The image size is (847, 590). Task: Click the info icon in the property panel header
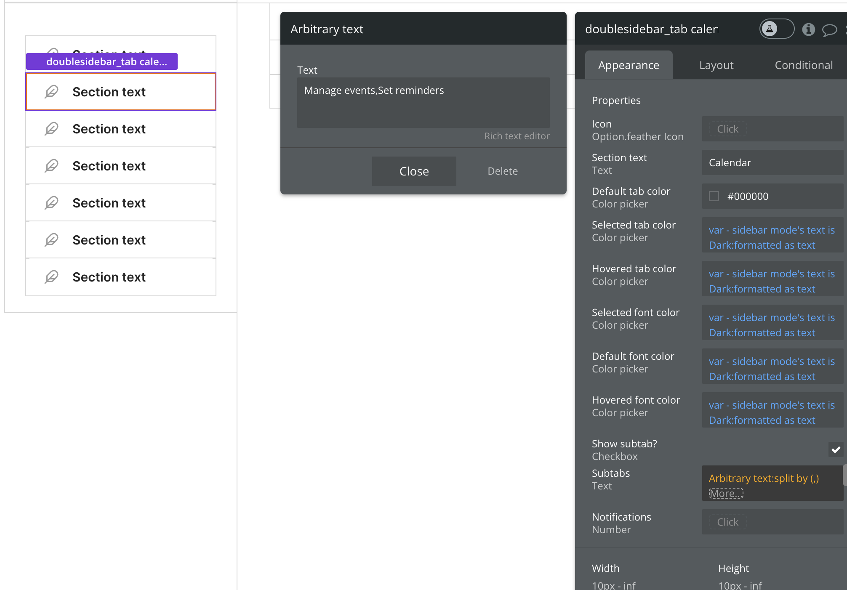tap(808, 29)
